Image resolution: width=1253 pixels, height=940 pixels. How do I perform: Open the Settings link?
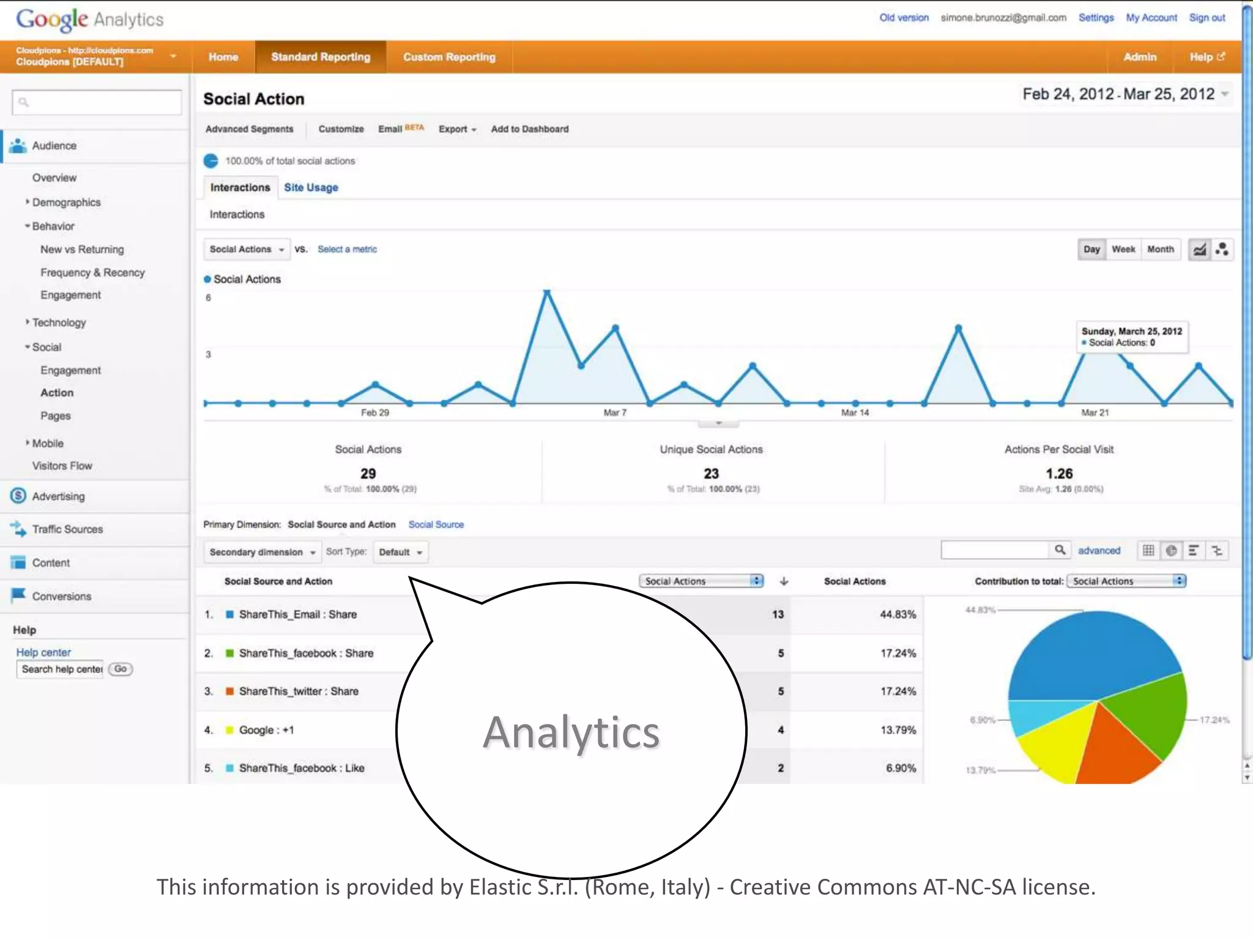[x=1096, y=18]
